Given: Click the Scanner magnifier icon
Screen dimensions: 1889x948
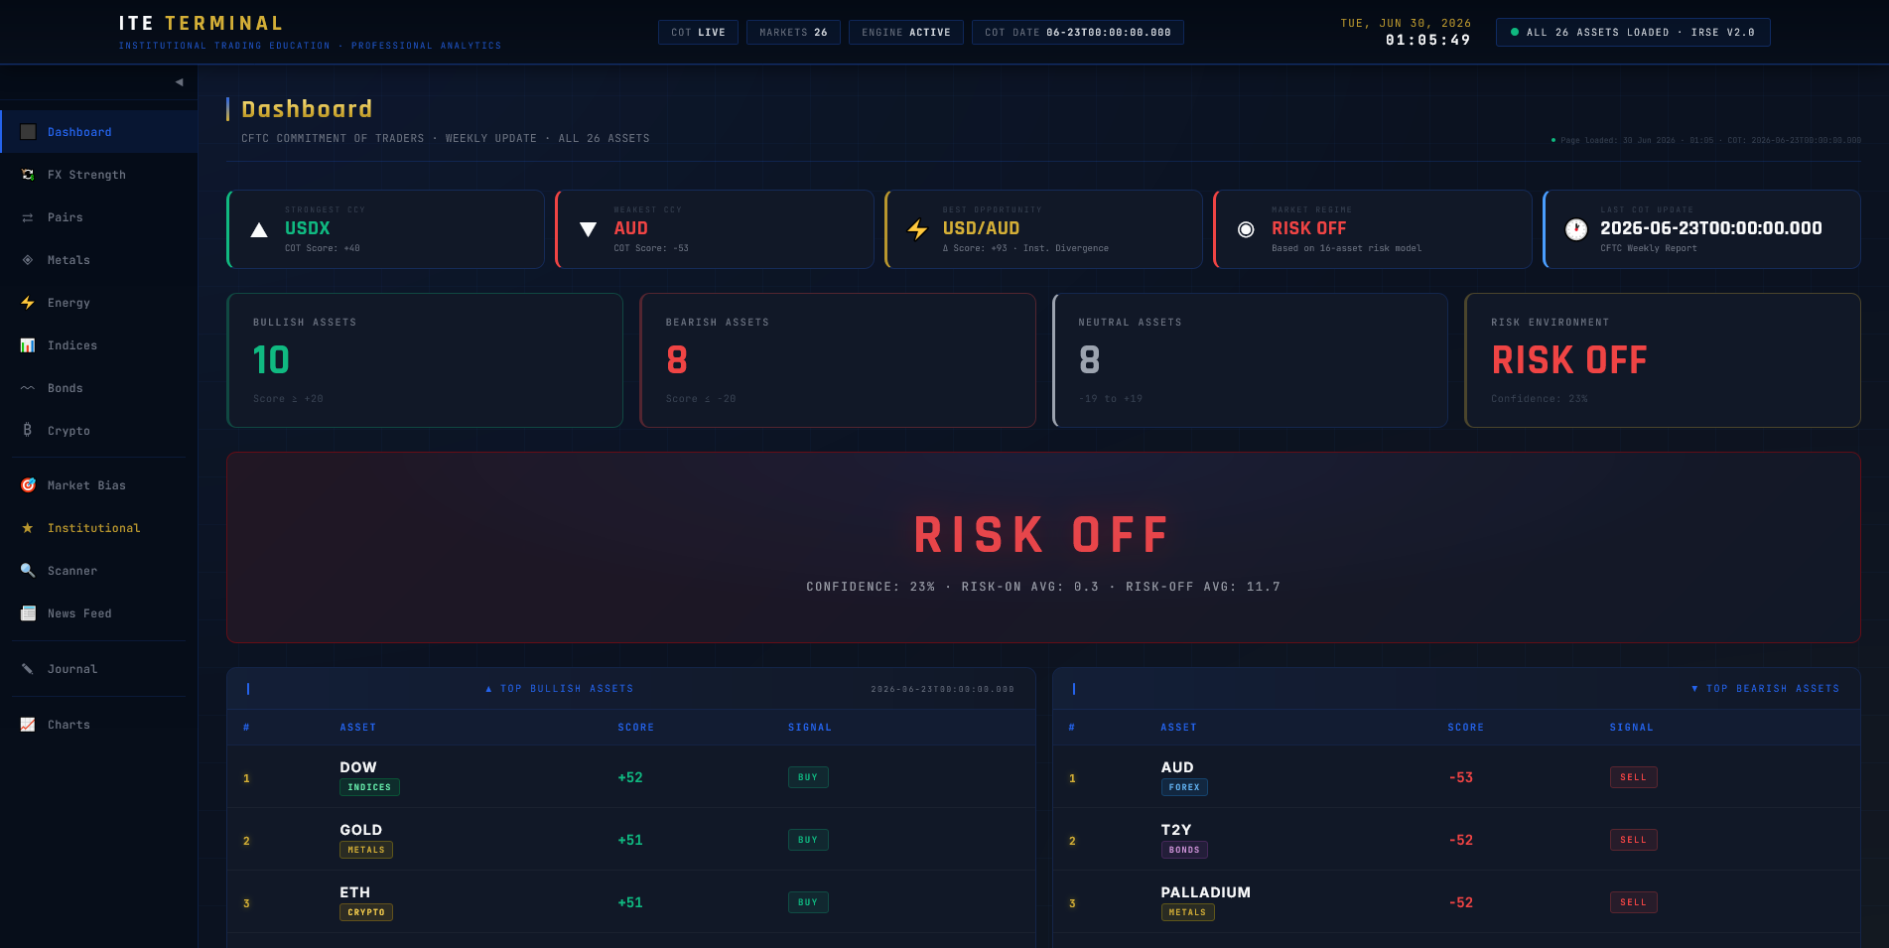Looking at the screenshot, I should click(28, 571).
